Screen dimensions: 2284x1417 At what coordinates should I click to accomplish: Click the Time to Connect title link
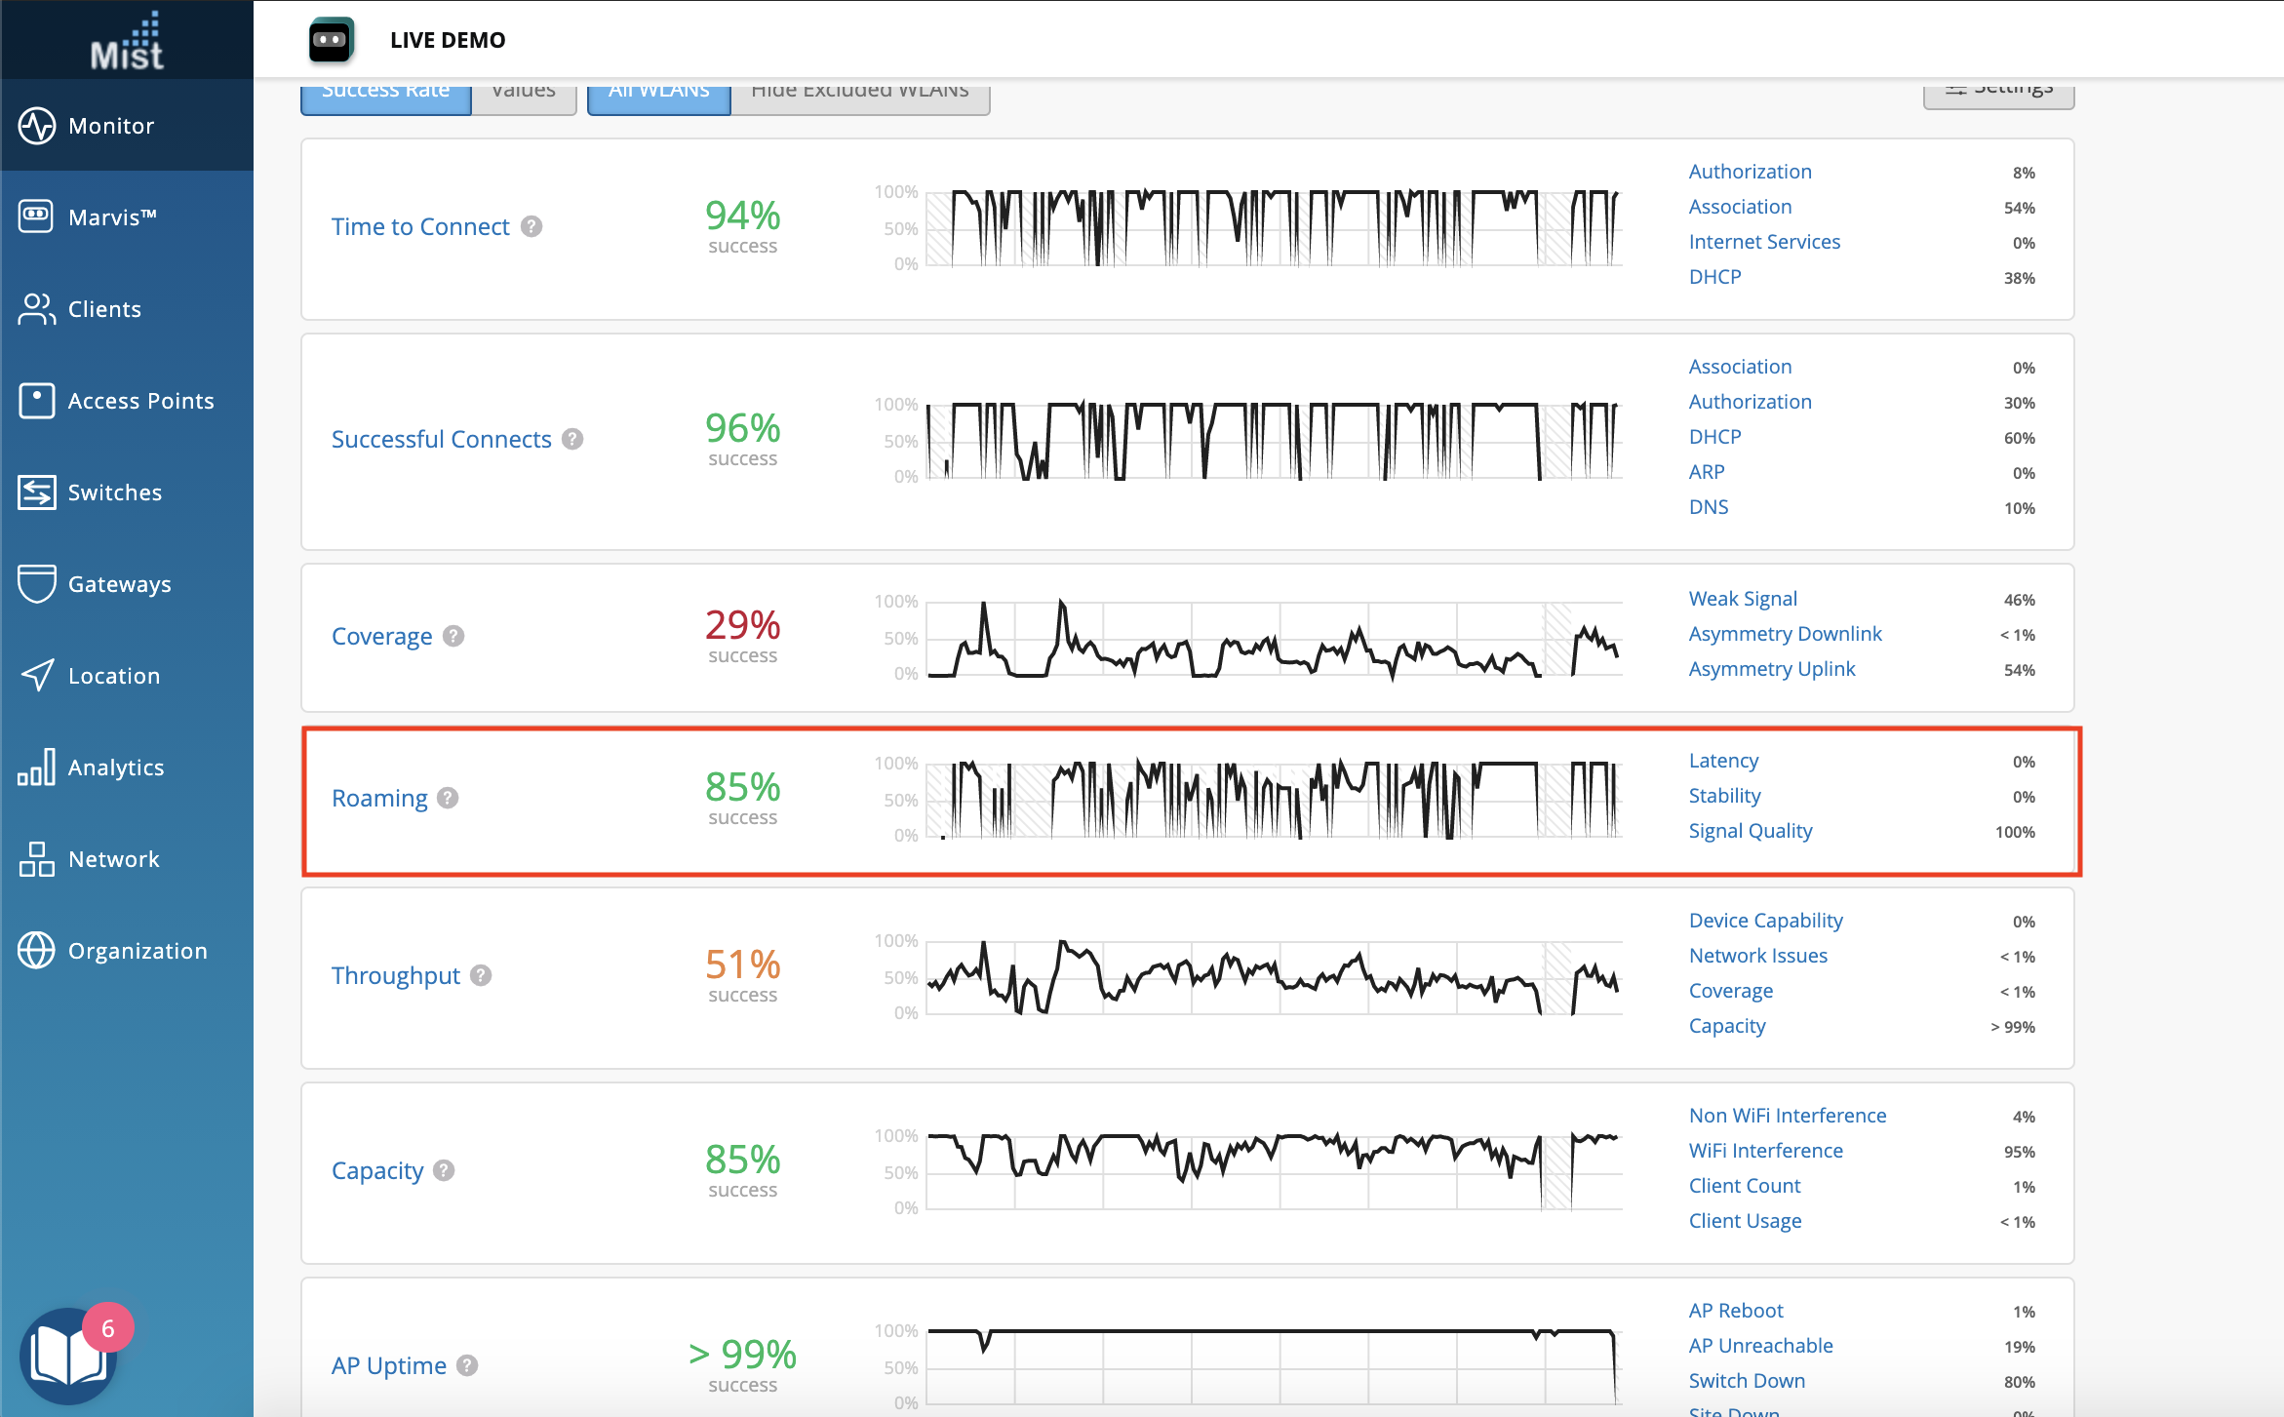(x=420, y=227)
